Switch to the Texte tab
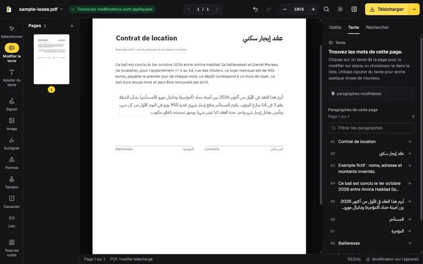423x264 pixels. [x=353, y=27]
